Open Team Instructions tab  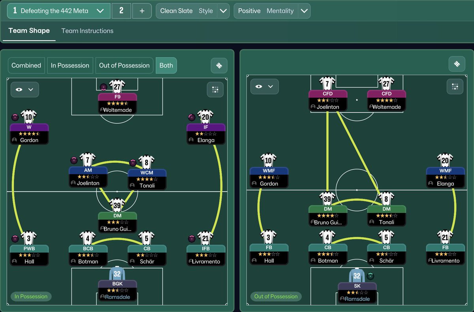(87, 31)
